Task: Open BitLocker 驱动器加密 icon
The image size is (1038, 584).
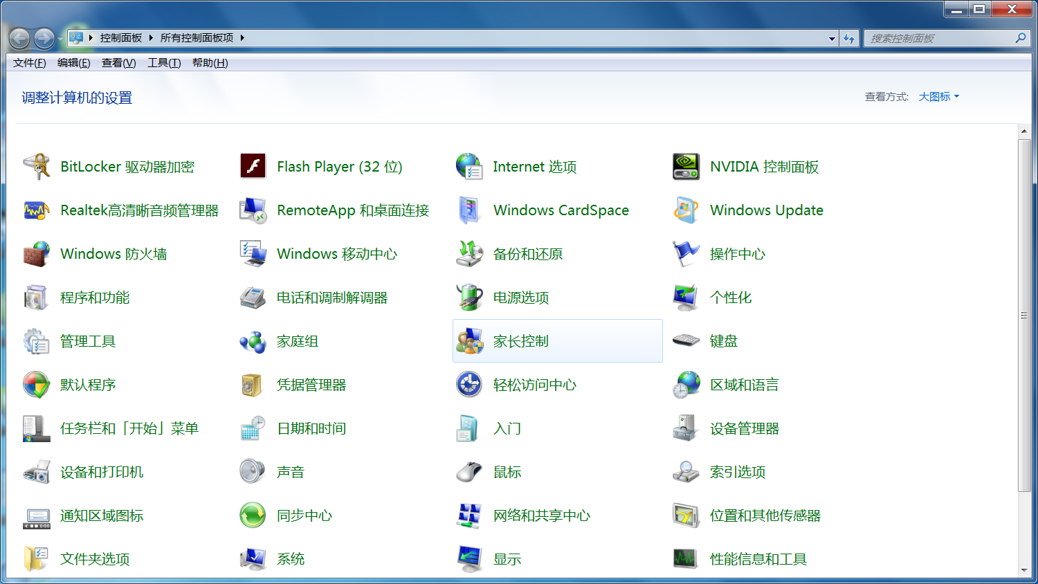Action: [36, 167]
